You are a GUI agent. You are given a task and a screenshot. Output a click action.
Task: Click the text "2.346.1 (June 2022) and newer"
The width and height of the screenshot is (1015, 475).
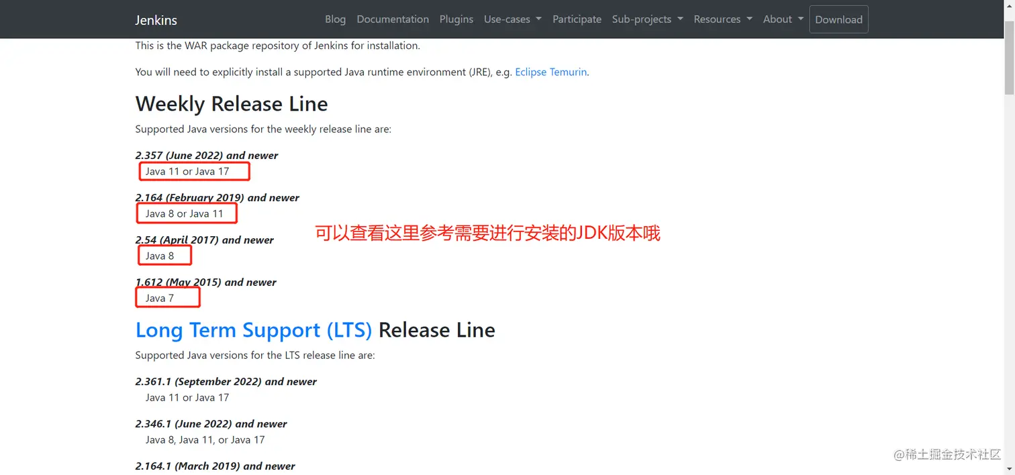(x=211, y=423)
